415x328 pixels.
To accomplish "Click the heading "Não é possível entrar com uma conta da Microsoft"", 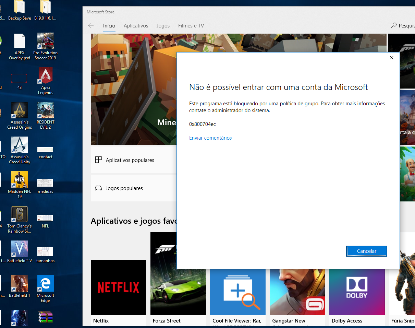I will coord(279,87).
